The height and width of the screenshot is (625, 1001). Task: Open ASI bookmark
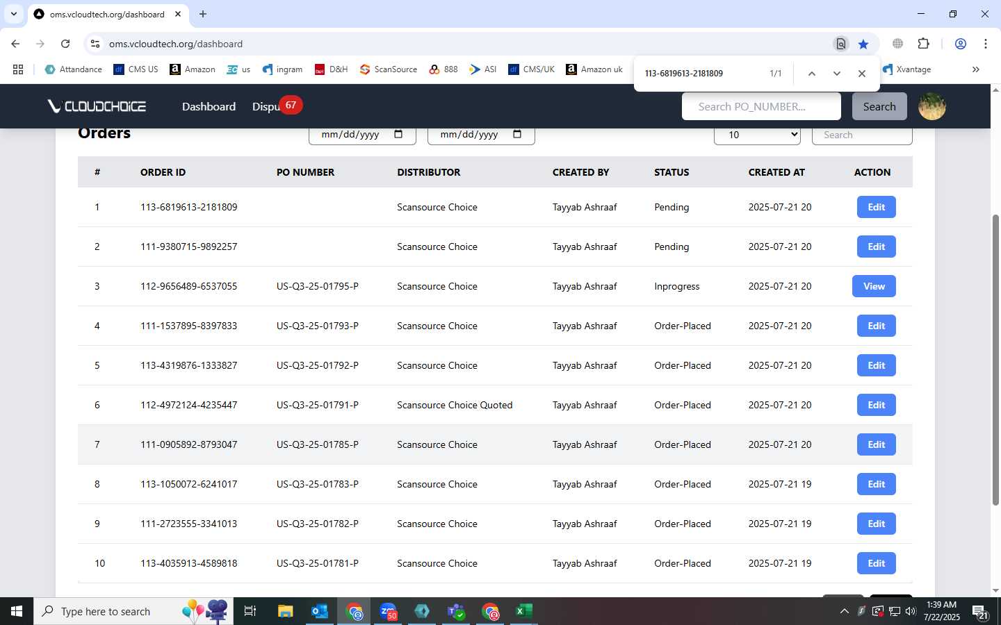tap(483, 69)
